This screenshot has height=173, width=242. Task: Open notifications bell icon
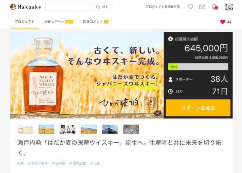(x=215, y=7)
